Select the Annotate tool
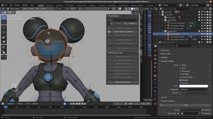This screenshot has width=213, height=119. point(4,47)
